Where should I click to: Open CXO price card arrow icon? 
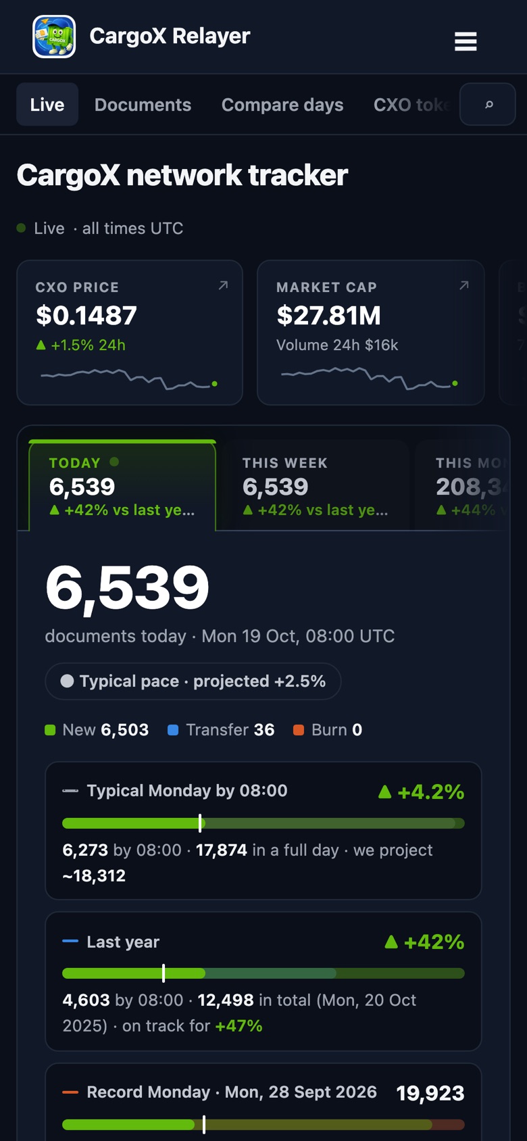pos(223,286)
